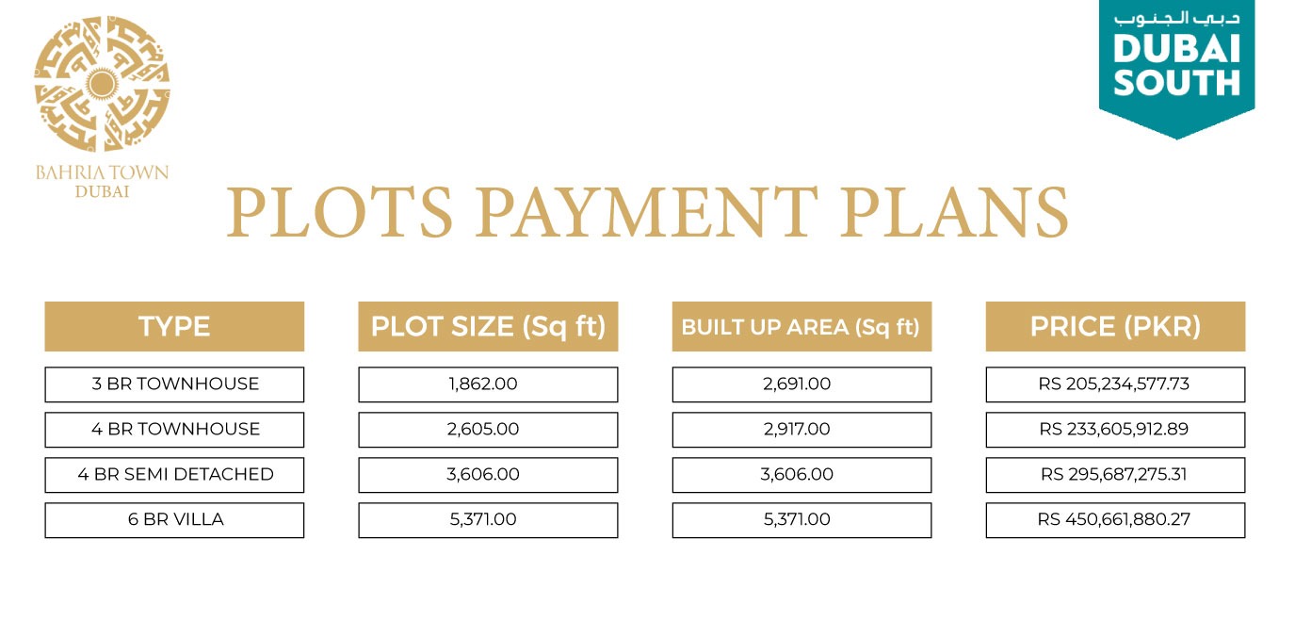
Task: Click the Bahria Town Dubai circular logo
Action: pyautogui.click(x=102, y=85)
